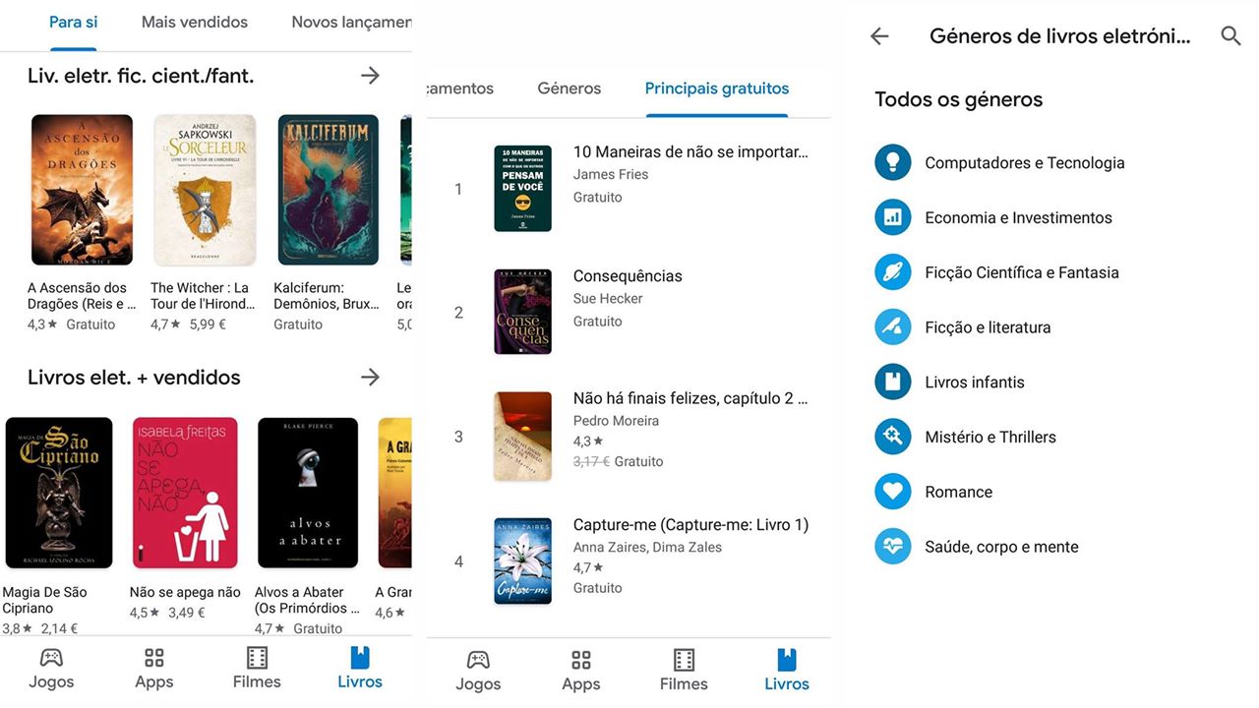Choose the Economia e Investimentos genre label

(1018, 218)
